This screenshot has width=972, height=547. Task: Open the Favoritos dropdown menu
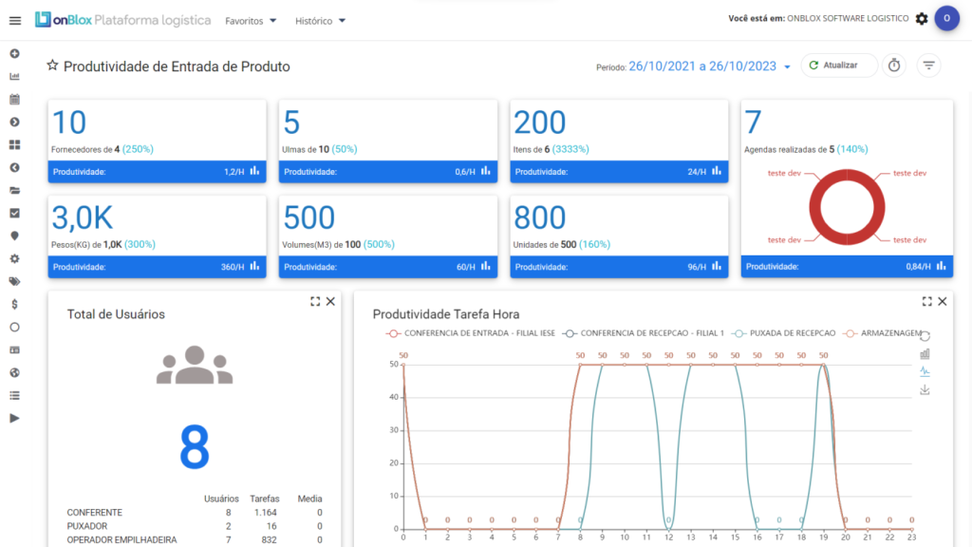pos(251,21)
